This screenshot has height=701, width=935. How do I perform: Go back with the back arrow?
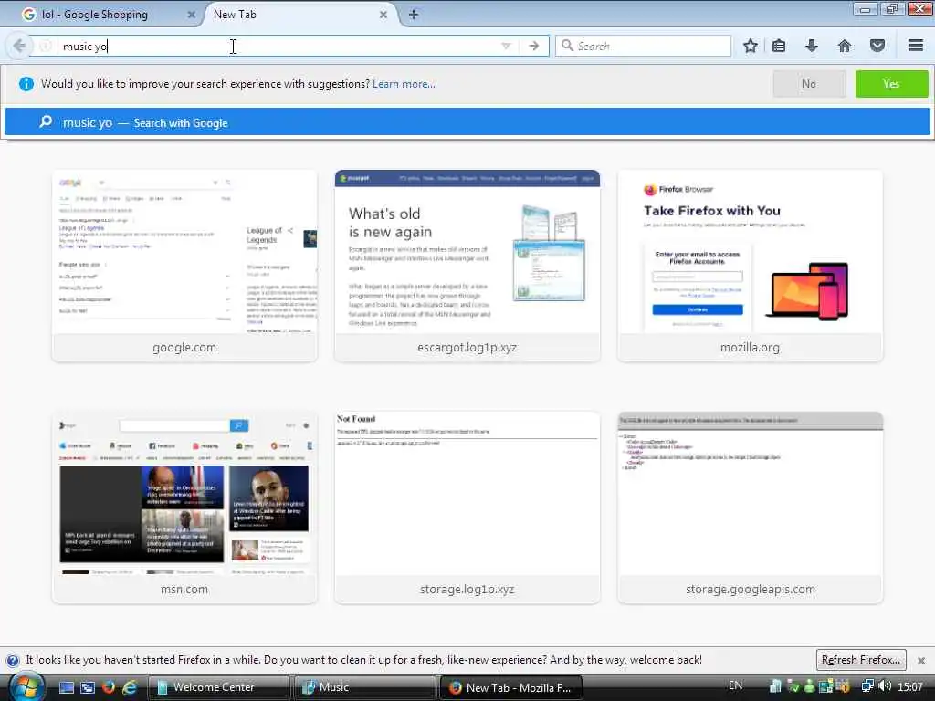click(x=19, y=46)
